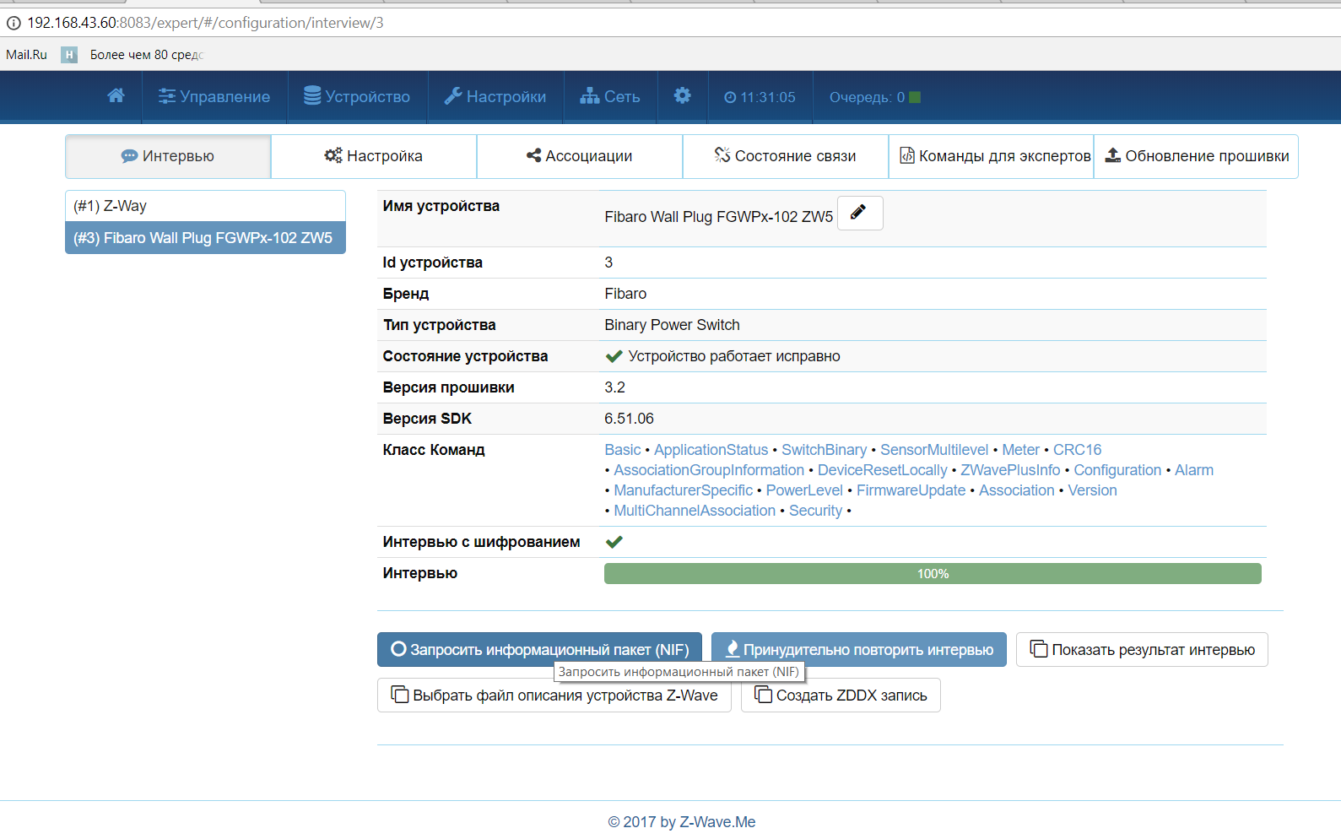Open the Basic command class link
Screen dimensions: 1341x839
point(623,450)
